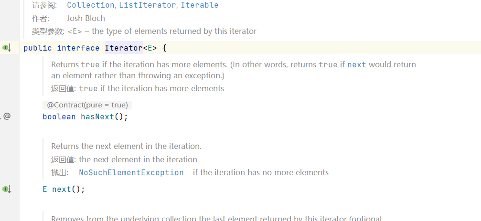Click the Josh Bloch author text

tap(86, 19)
